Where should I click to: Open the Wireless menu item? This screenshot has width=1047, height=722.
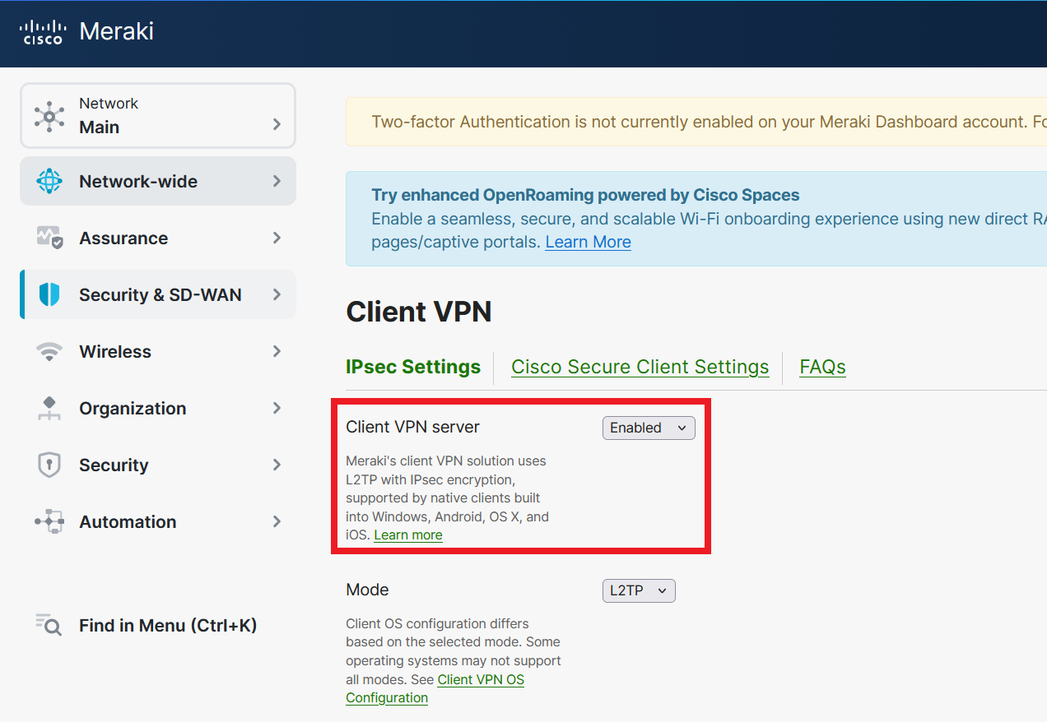[x=158, y=351]
